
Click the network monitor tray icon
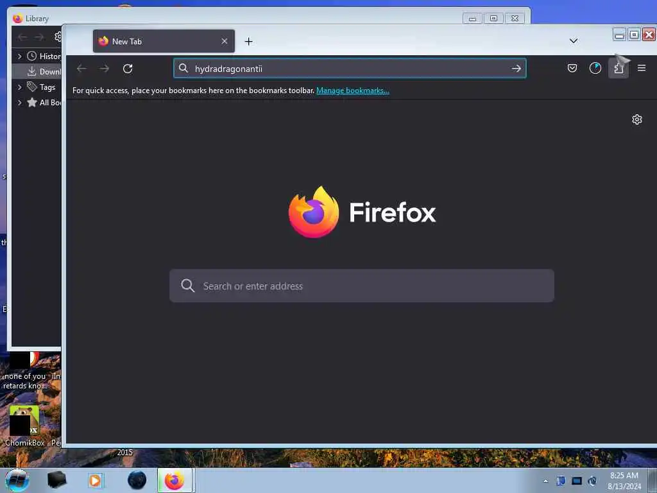click(577, 481)
